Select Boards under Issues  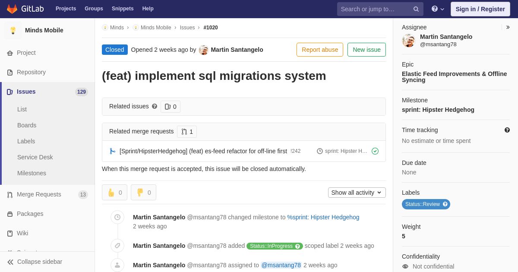pyautogui.click(x=27, y=125)
